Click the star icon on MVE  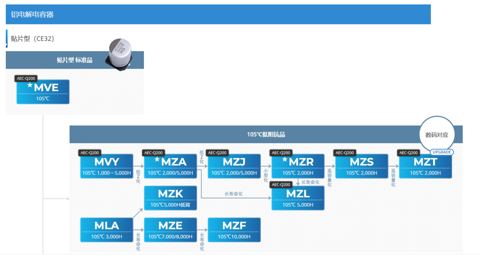(30, 85)
